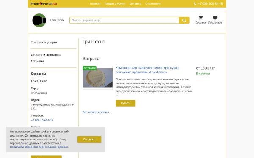Screen dimensions: 254x158
Task: Click the Купить button
Action: (126, 103)
